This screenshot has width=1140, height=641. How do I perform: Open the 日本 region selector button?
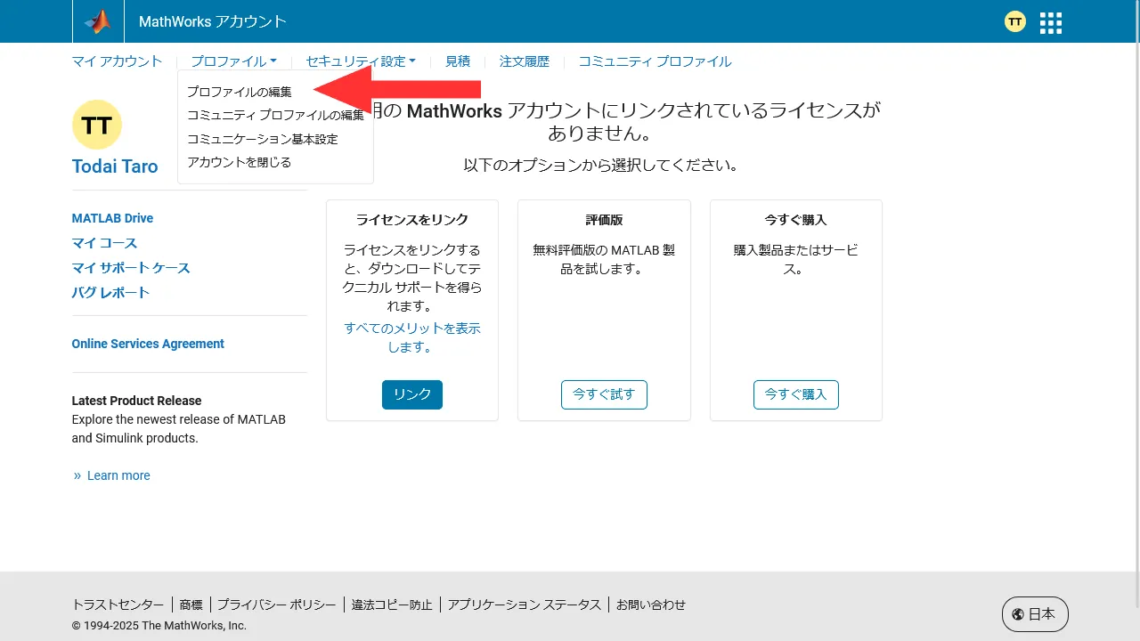1035,614
